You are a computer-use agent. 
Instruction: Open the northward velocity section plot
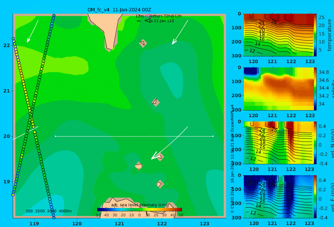279,143
